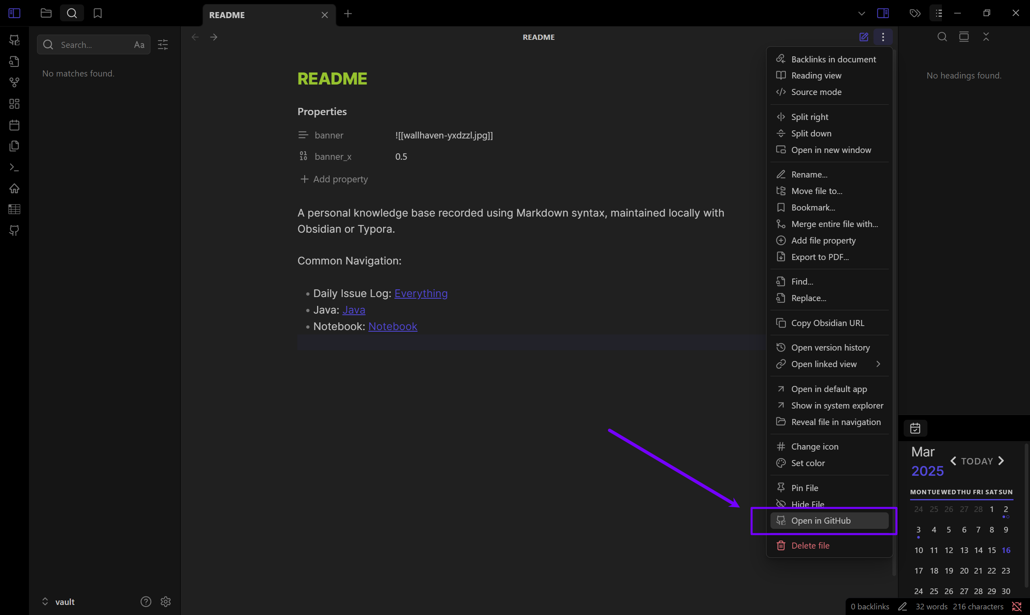
Task: Click the help question mark icon
Action: pos(146,601)
